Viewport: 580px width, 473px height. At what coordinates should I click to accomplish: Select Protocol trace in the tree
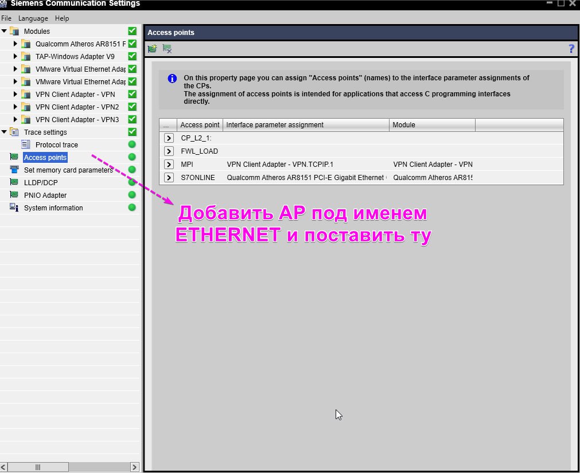57,145
